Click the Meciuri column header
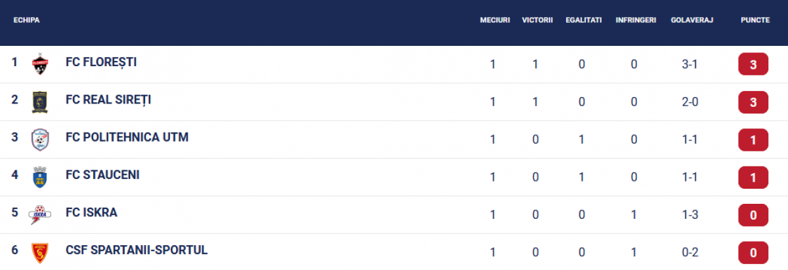Screen dimensions: 788x270 coord(494,20)
